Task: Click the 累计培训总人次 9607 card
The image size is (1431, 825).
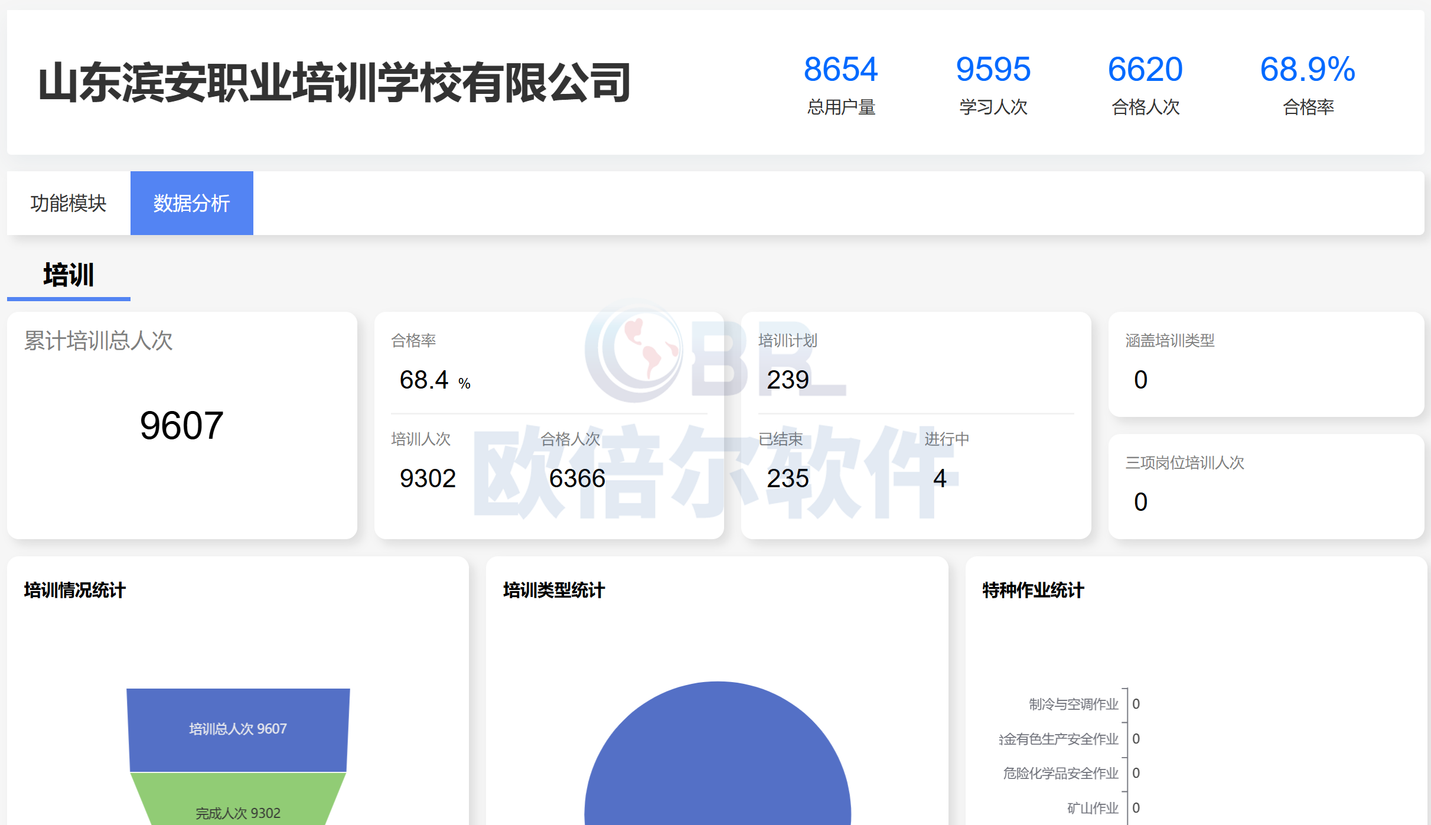Action: tap(181, 425)
